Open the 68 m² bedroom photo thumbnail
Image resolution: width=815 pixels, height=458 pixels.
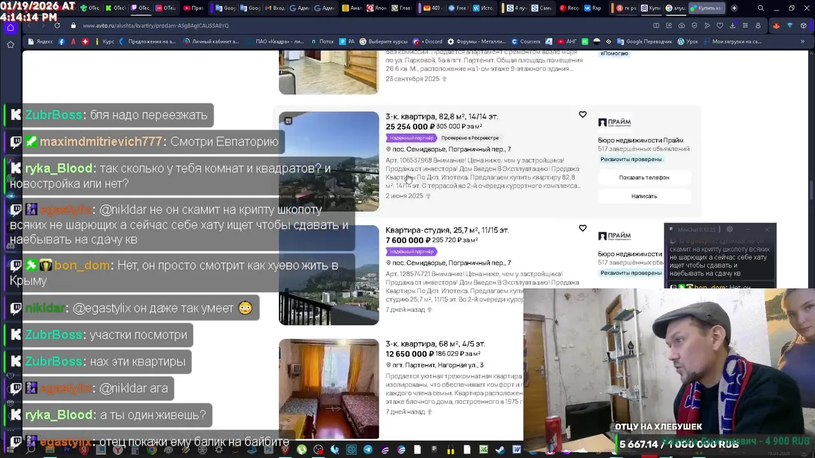[x=329, y=389]
